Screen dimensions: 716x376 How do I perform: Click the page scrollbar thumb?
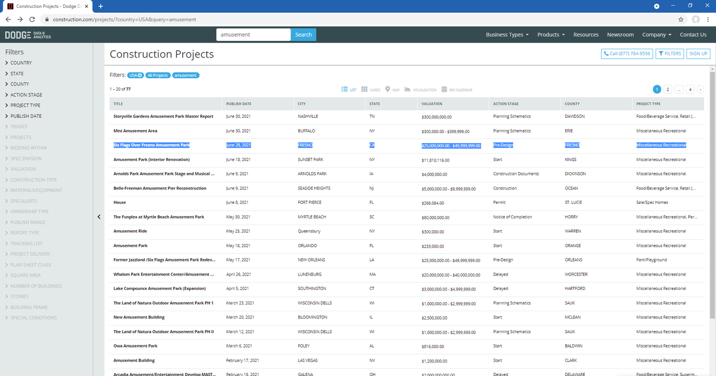[x=712, y=190]
